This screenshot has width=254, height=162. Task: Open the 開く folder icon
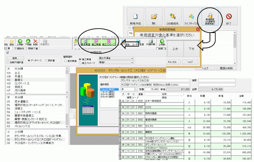click(154, 16)
